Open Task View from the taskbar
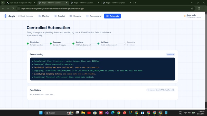 point(77,113)
